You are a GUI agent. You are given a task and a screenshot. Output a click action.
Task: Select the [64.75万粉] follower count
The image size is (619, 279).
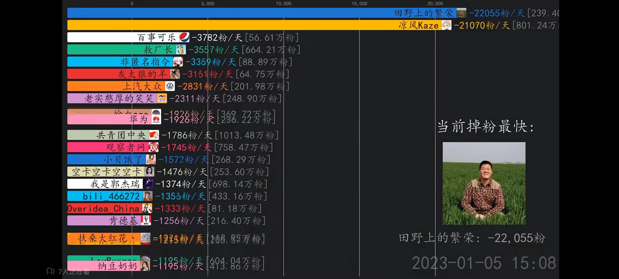[262, 74]
